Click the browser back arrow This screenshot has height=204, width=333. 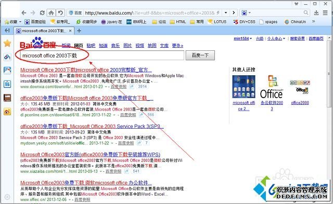(24, 13)
